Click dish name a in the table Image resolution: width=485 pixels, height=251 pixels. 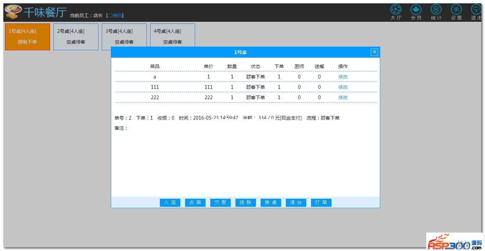pos(155,77)
